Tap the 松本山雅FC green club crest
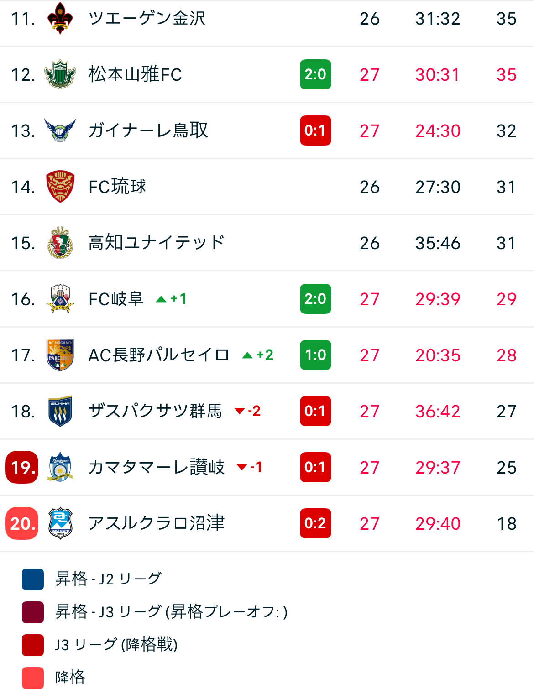The image size is (534, 699). 60,74
